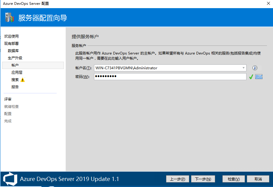Screen dimensions: 273x187
Task: Select 欢迎使用 in the sidebar
Action: pos(11,36)
